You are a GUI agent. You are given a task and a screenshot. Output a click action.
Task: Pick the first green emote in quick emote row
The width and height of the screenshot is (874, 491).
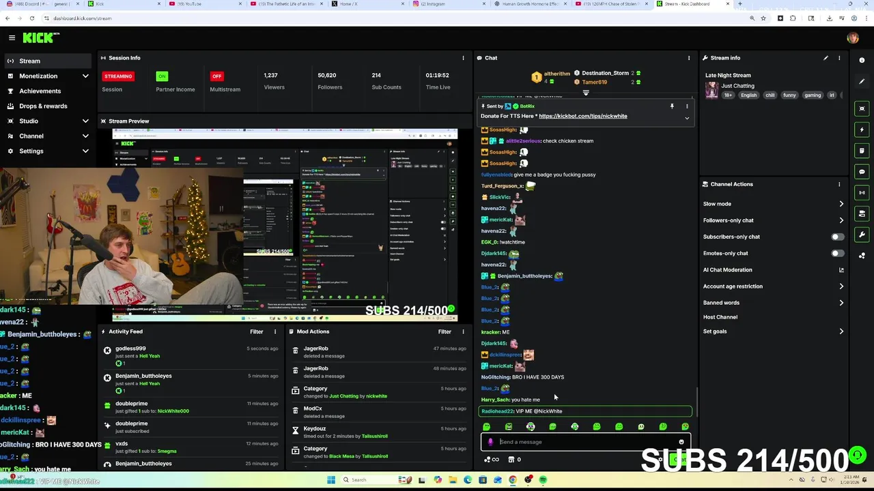point(486,427)
